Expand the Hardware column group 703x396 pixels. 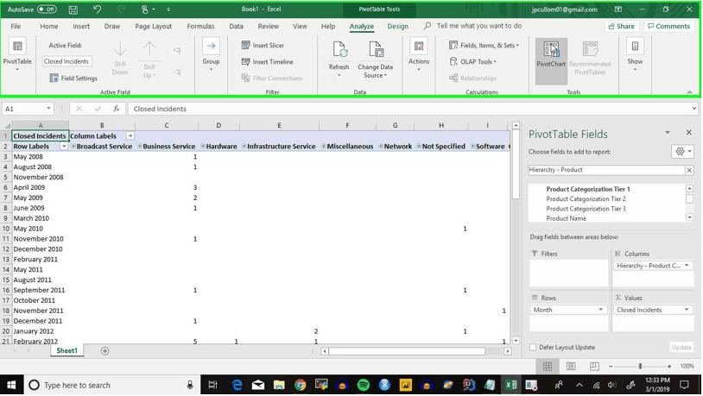(203, 147)
